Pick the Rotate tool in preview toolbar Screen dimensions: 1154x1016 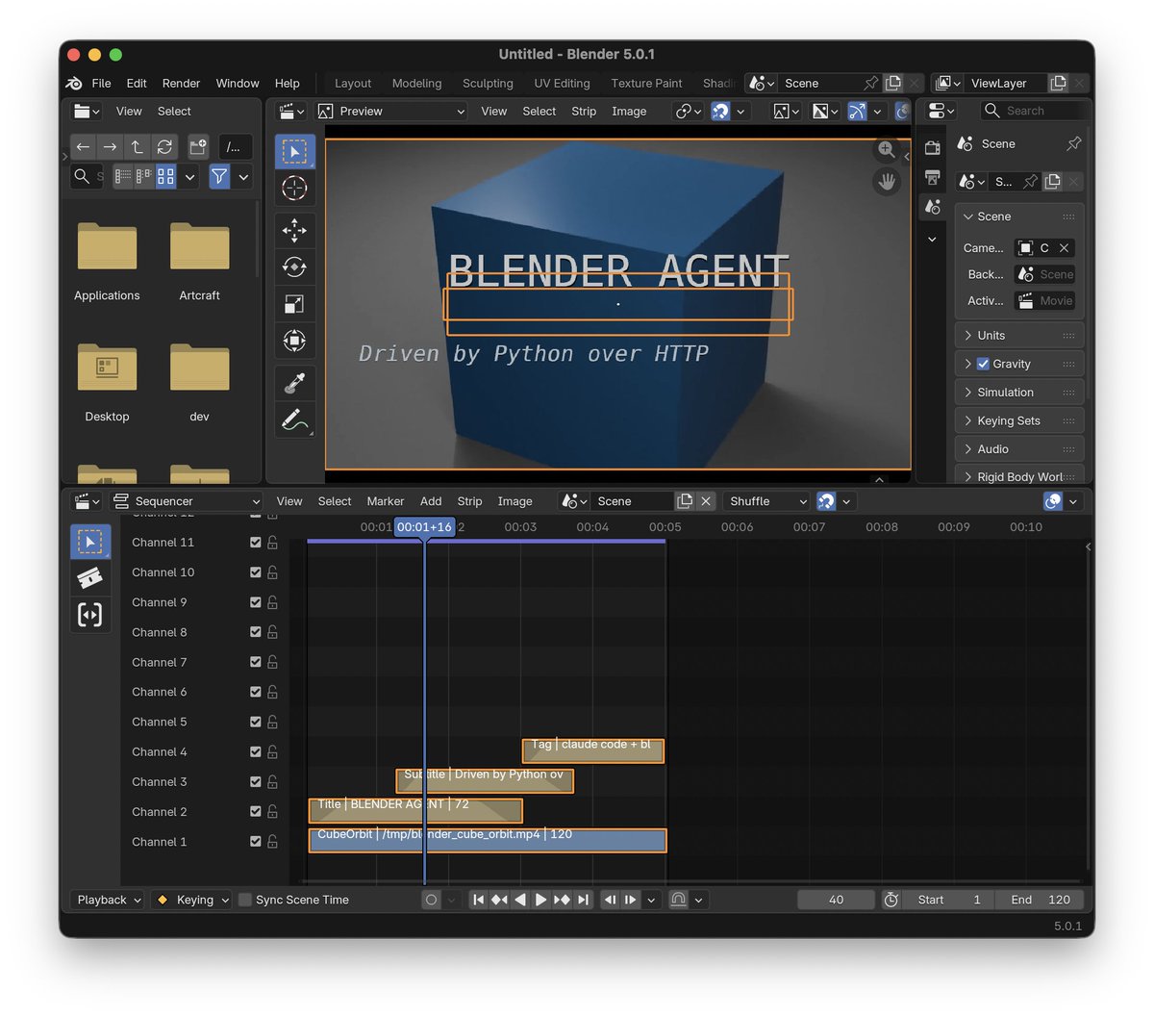(x=294, y=267)
